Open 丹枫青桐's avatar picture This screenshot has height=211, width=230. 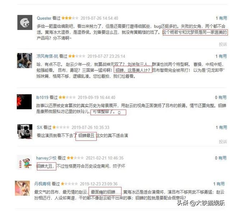(x=22, y=188)
